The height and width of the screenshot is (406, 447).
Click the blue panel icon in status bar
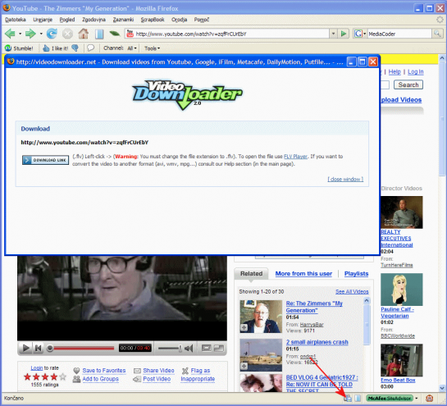tap(358, 399)
